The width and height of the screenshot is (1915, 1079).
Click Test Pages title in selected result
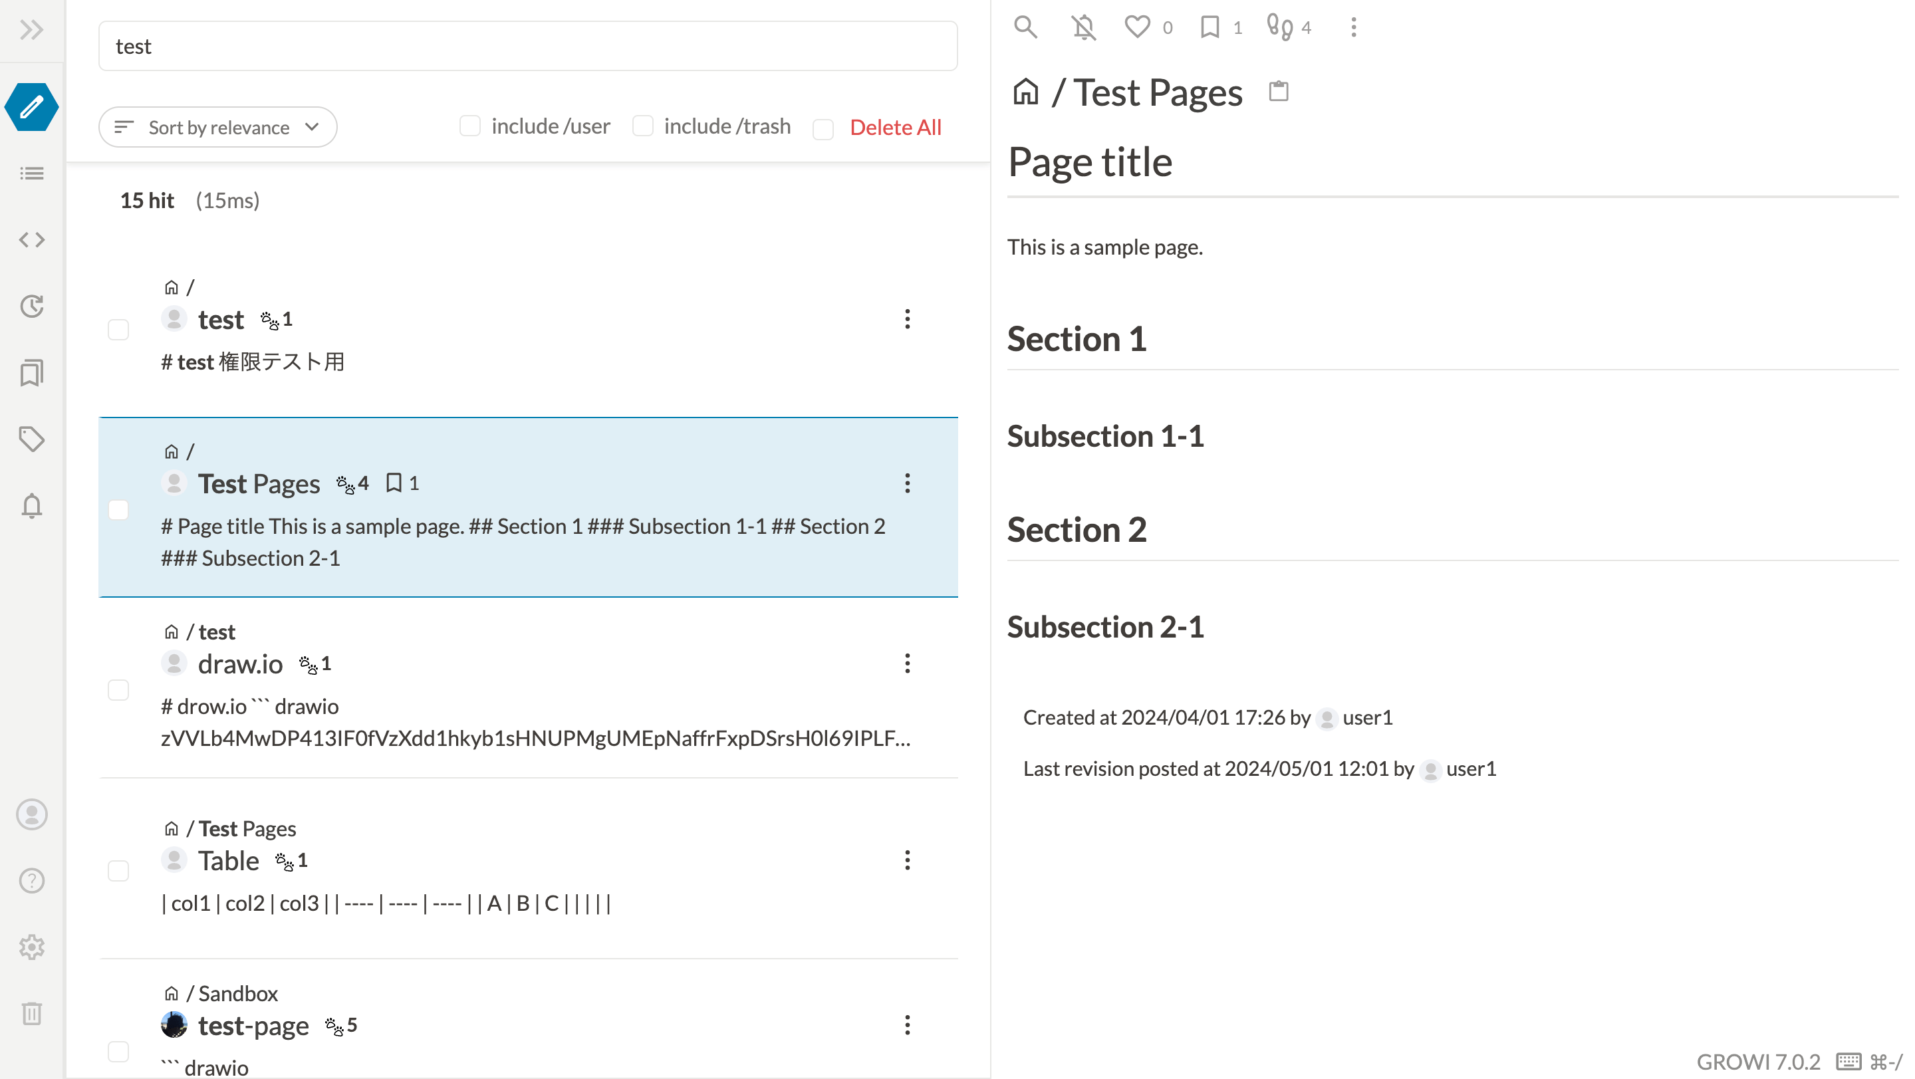tap(259, 484)
